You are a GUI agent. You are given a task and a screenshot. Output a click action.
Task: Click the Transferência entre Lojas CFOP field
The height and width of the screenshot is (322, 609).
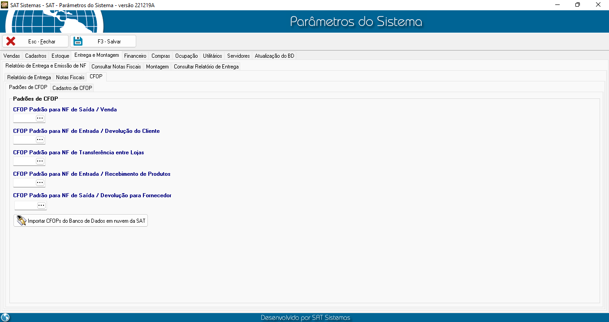click(24, 161)
